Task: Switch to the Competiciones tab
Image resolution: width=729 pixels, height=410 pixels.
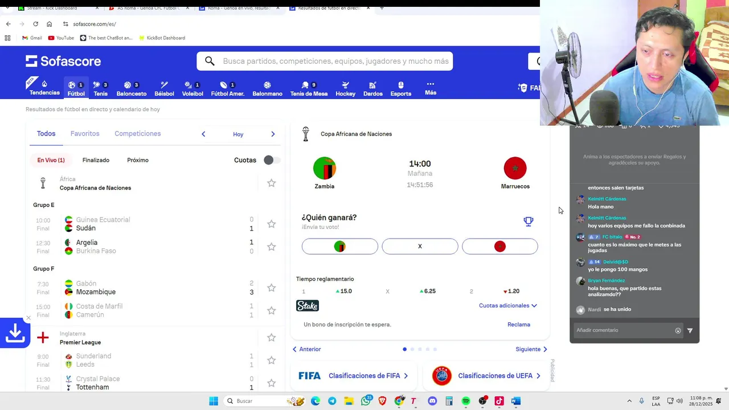Action: point(138,134)
